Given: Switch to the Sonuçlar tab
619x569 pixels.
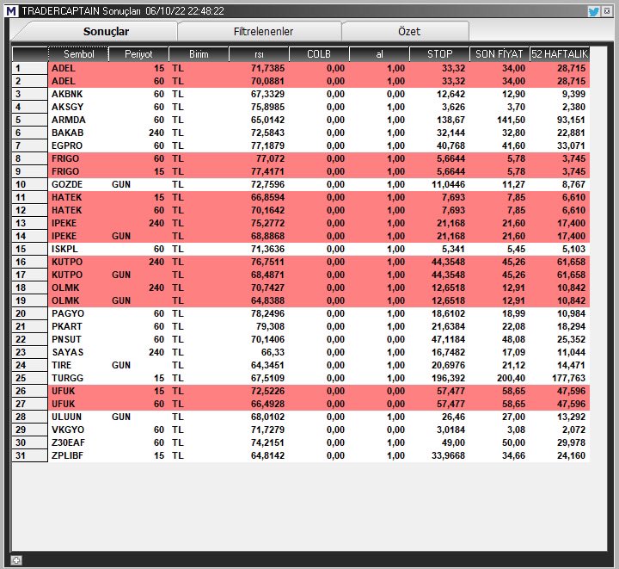Looking at the screenshot, I should (x=106, y=32).
